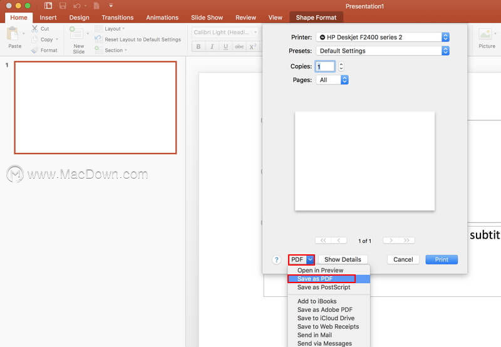Click the Cut scissors icon

(34, 29)
